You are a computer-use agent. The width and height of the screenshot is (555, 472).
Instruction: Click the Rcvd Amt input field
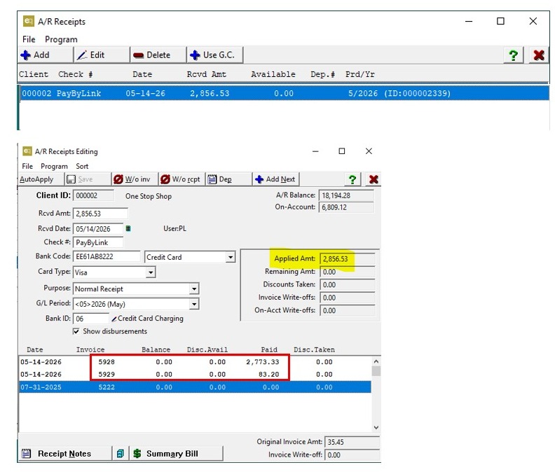100,214
